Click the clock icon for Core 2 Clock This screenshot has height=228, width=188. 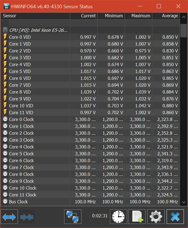pos(5,133)
